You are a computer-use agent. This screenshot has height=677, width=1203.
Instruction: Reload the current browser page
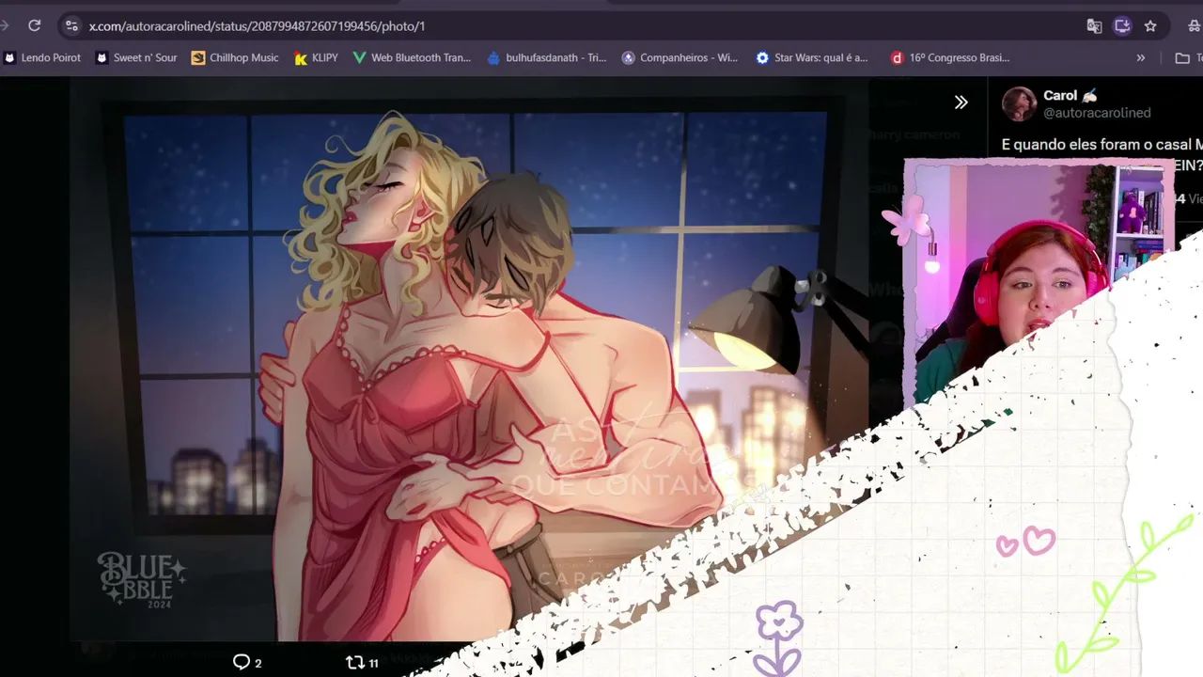point(35,26)
